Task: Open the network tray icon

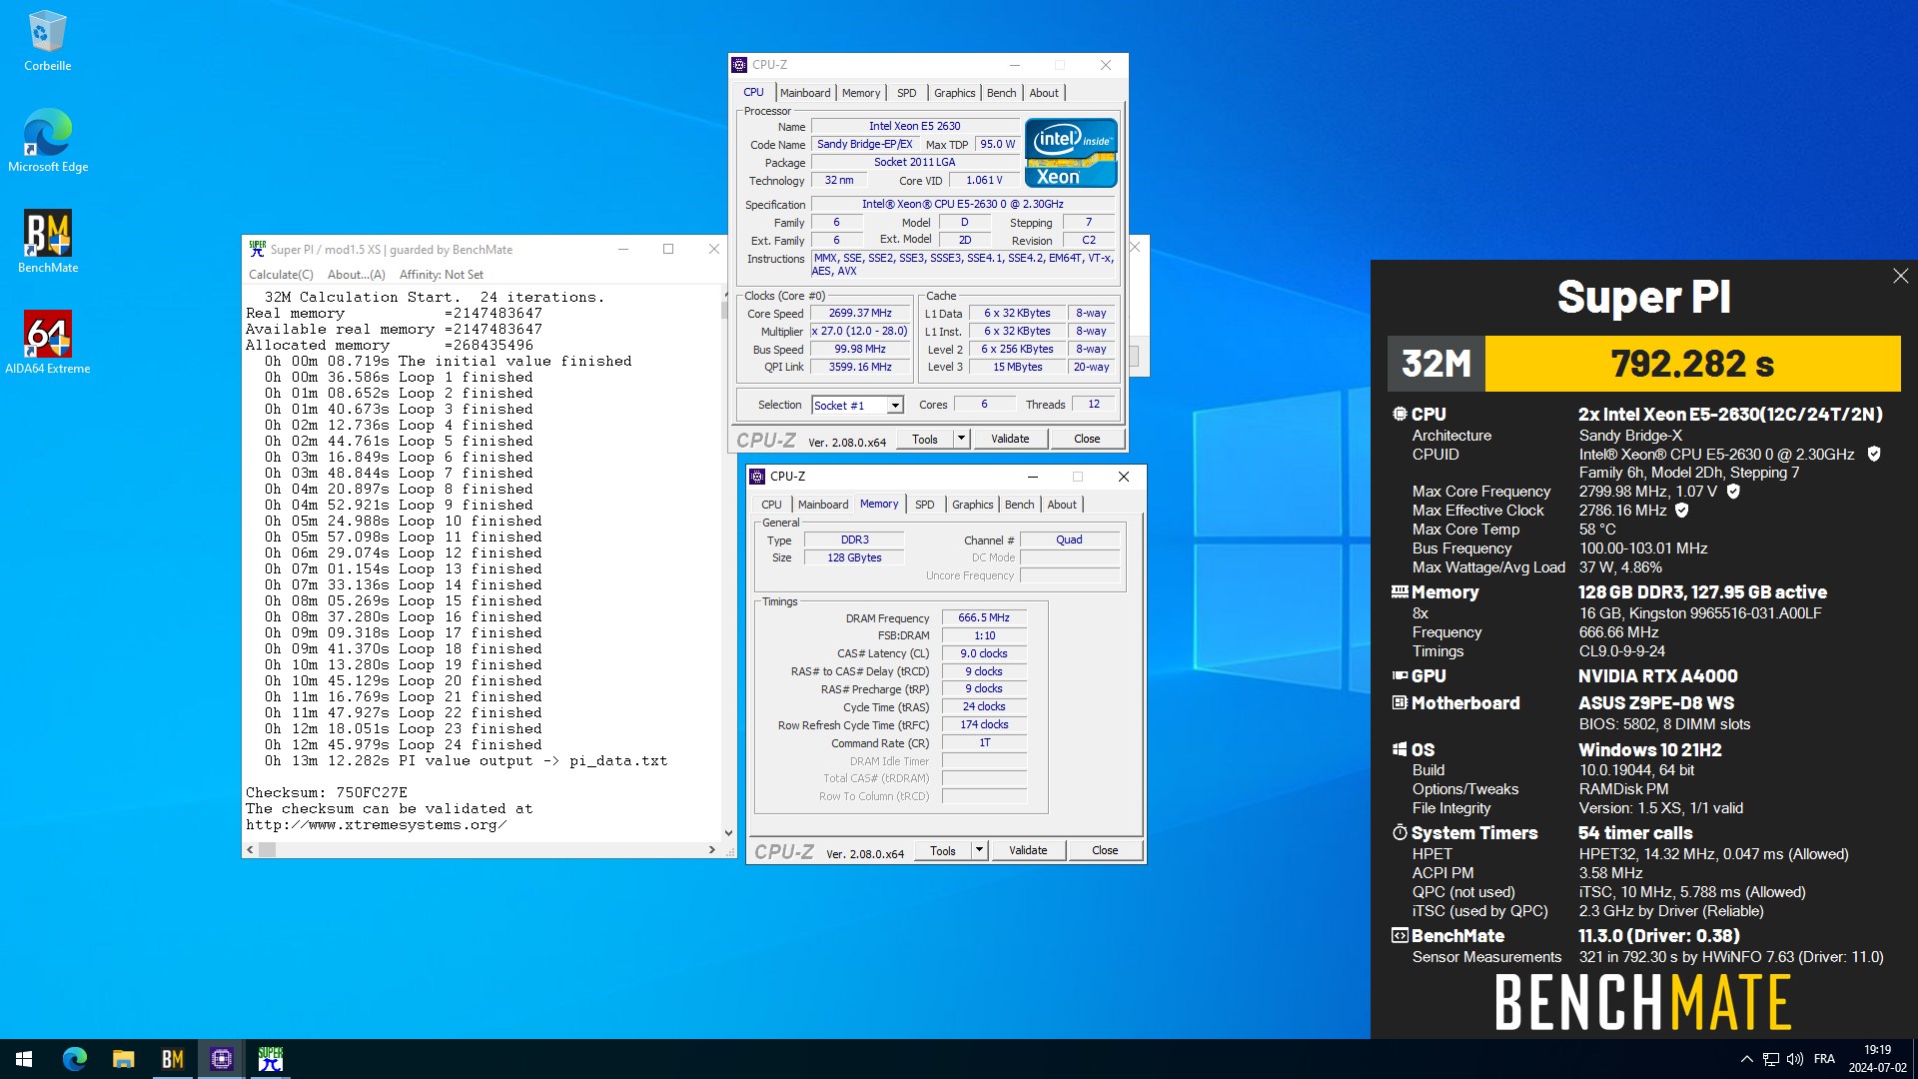Action: pos(1770,1059)
